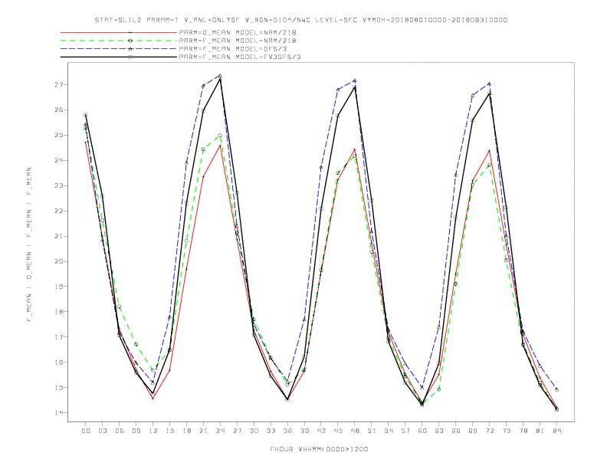This screenshot has width=607, height=469.
Task: Click x-axis forecast hour label 39
Action: (304, 431)
